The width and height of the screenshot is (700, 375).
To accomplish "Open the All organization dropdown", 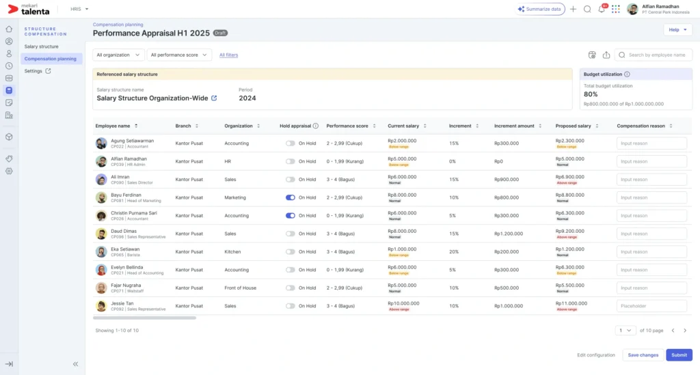I will pyautogui.click(x=118, y=55).
